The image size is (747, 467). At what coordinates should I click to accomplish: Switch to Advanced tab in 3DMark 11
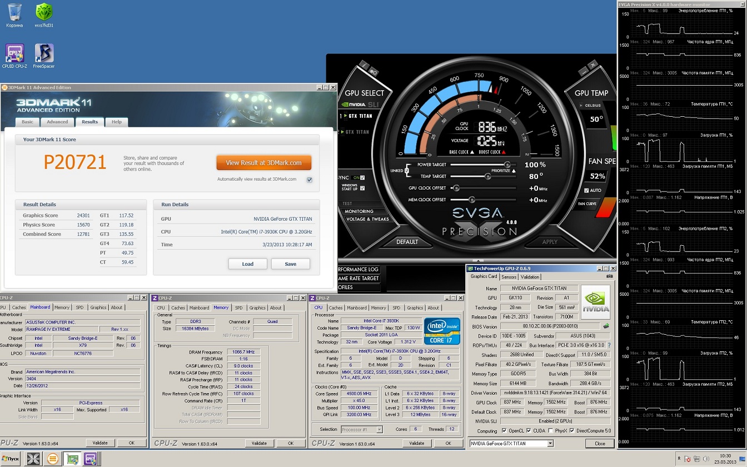(x=57, y=122)
